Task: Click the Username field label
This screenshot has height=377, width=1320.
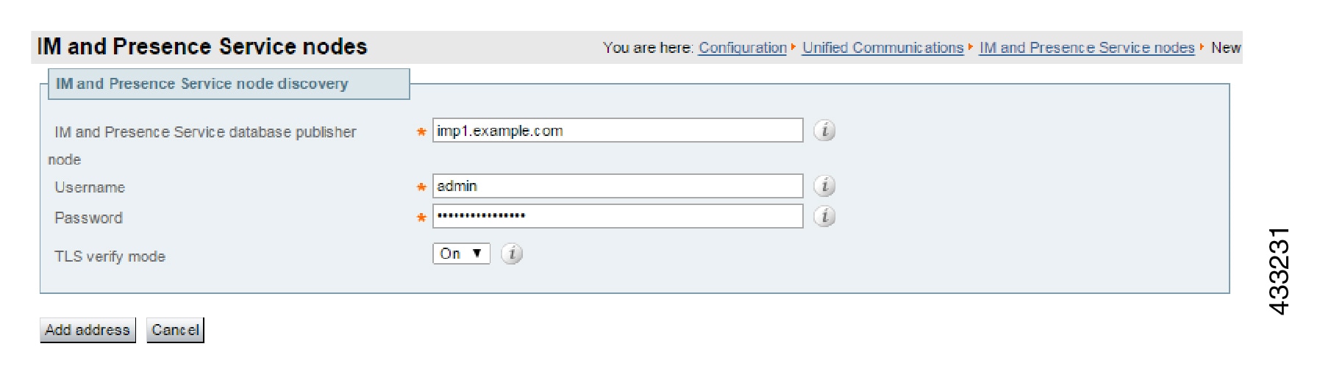Action: pyautogui.click(x=90, y=187)
